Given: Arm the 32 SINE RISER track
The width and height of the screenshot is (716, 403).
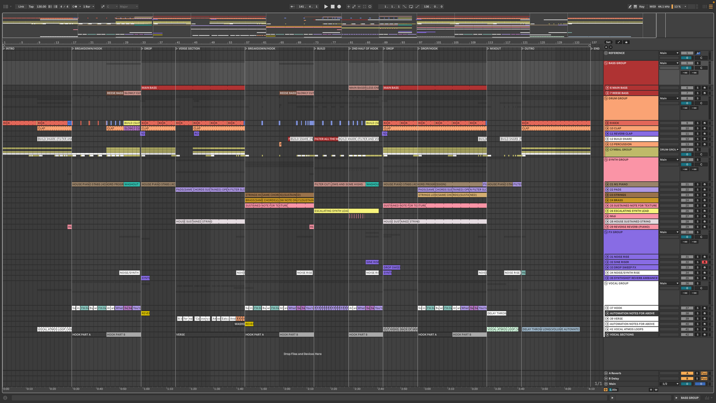Looking at the screenshot, I should click(704, 262).
